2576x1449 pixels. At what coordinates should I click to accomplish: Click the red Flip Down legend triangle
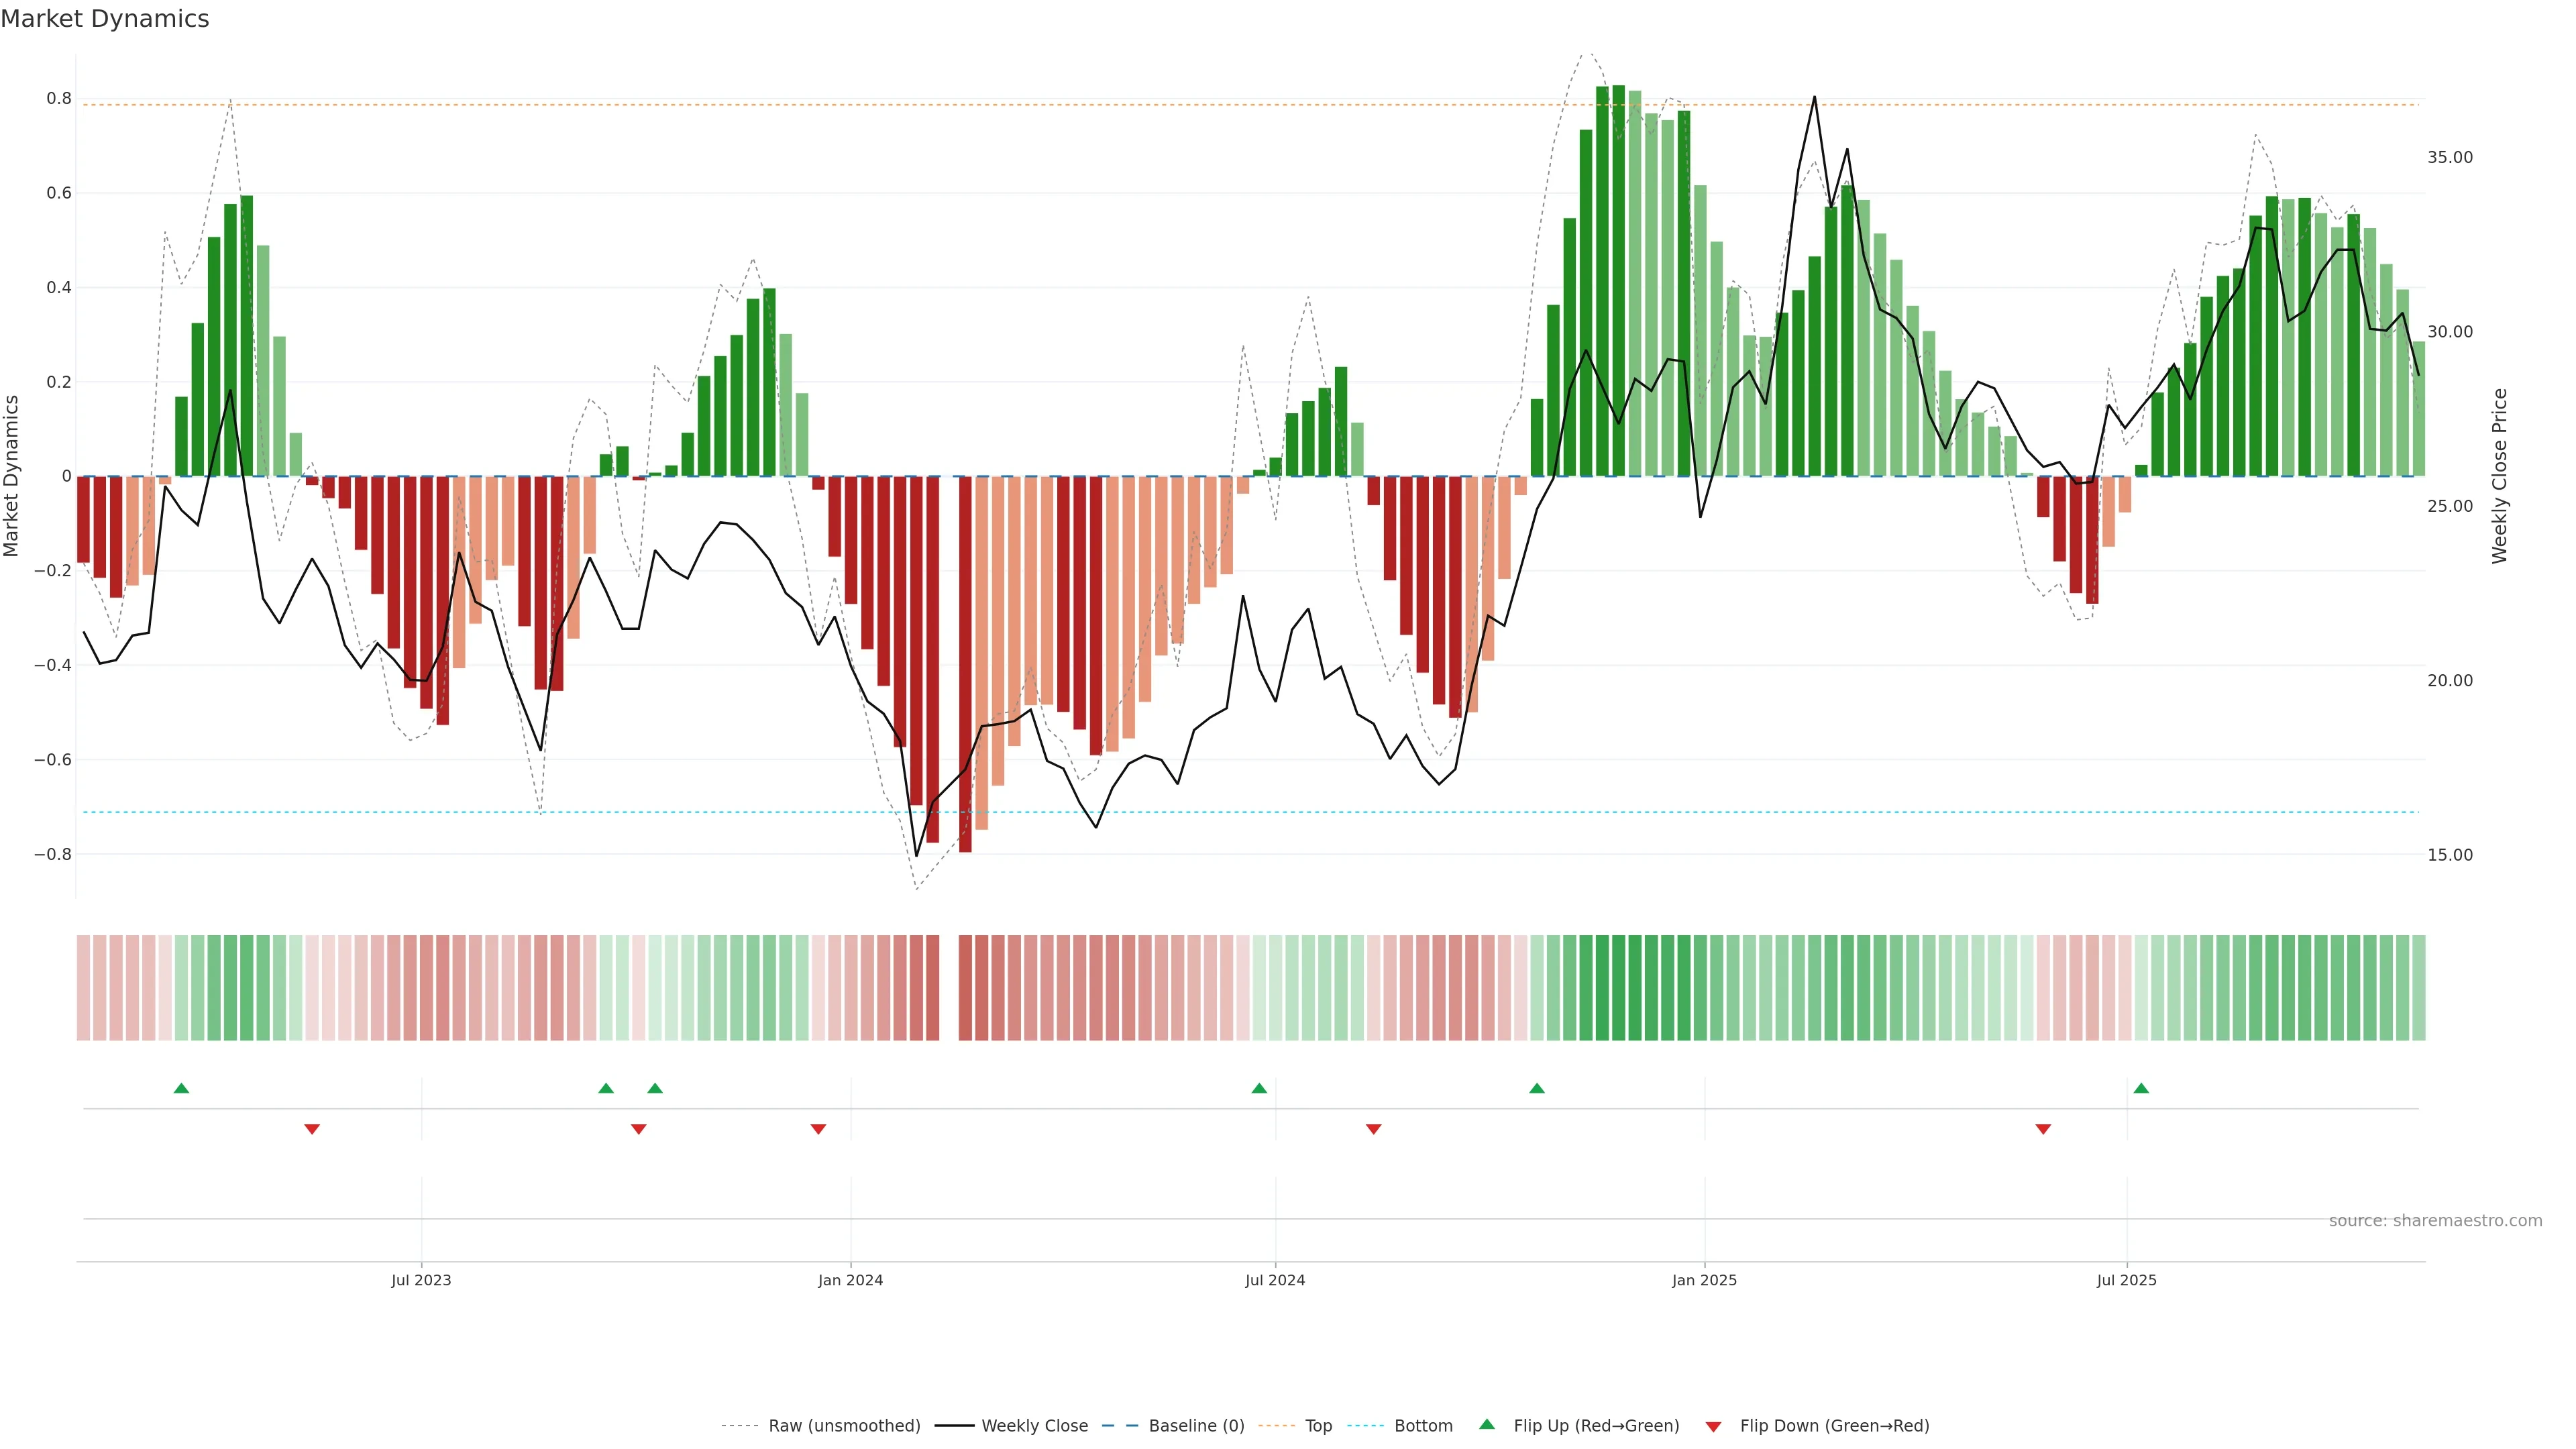tap(1713, 1426)
